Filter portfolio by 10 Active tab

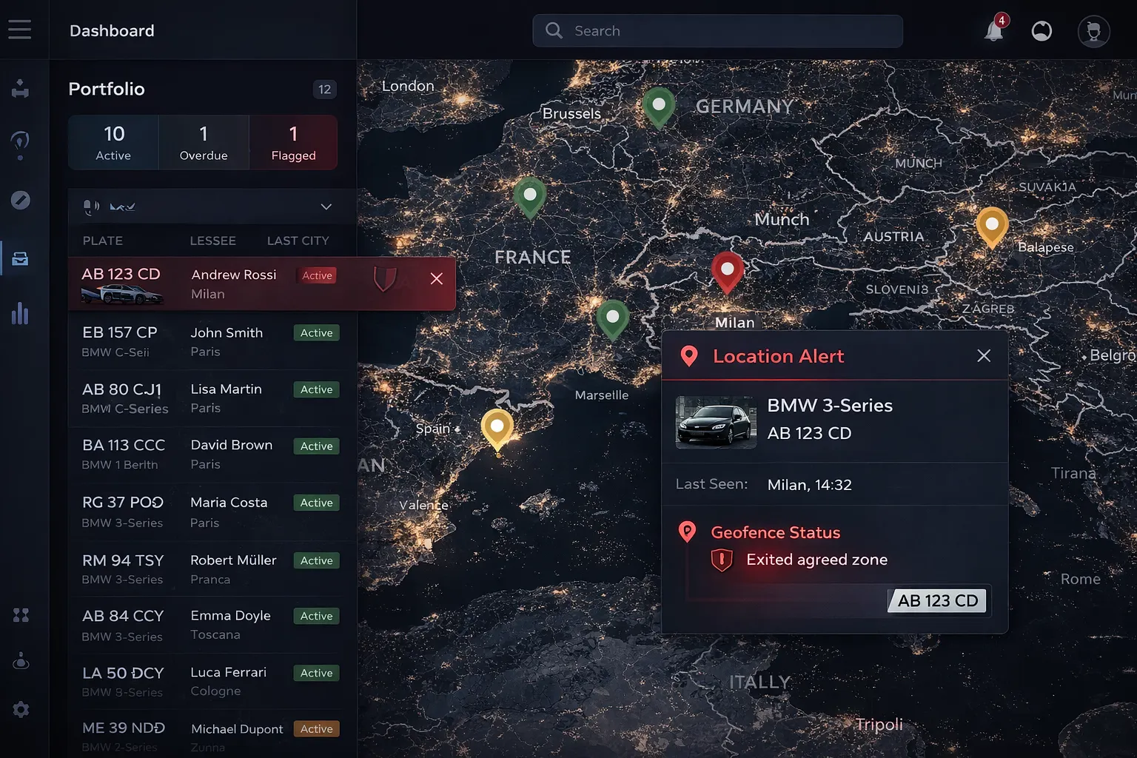coord(113,142)
